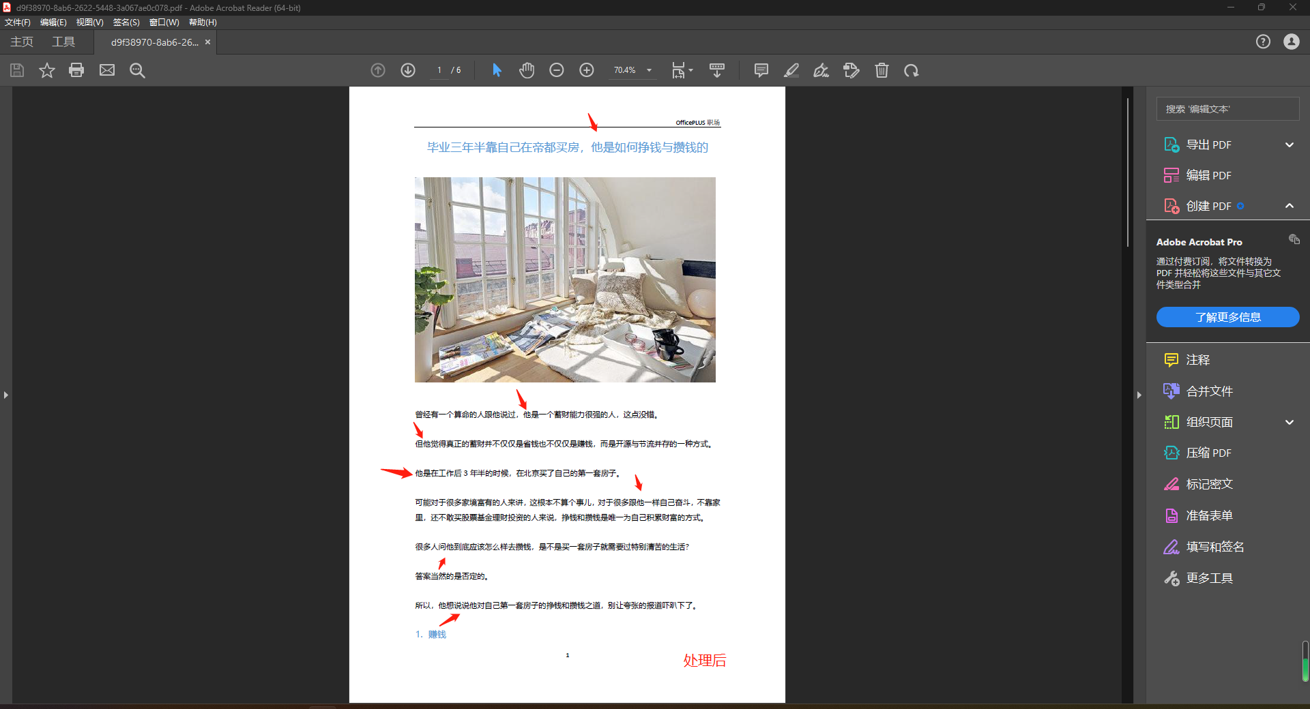The image size is (1310, 709).
Task: Zoom in using the plus icon
Action: pyautogui.click(x=586, y=70)
